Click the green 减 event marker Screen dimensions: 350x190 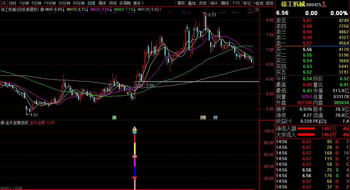tap(114, 117)
